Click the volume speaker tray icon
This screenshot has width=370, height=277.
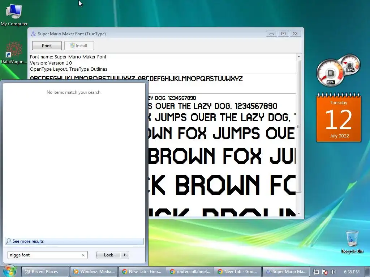pyautogui.click(x=333, y=272)
